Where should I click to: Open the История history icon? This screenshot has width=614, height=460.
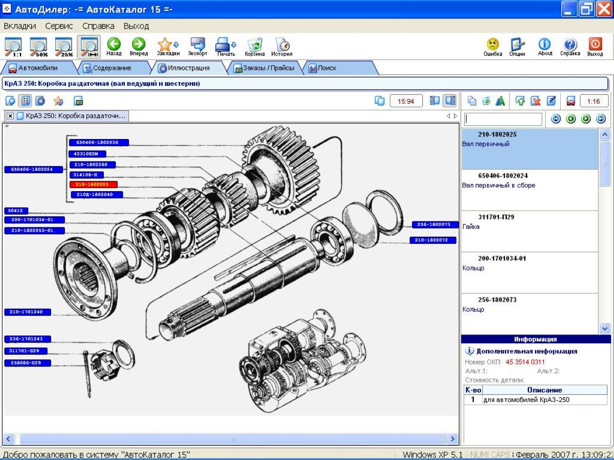tap(282, 47)
